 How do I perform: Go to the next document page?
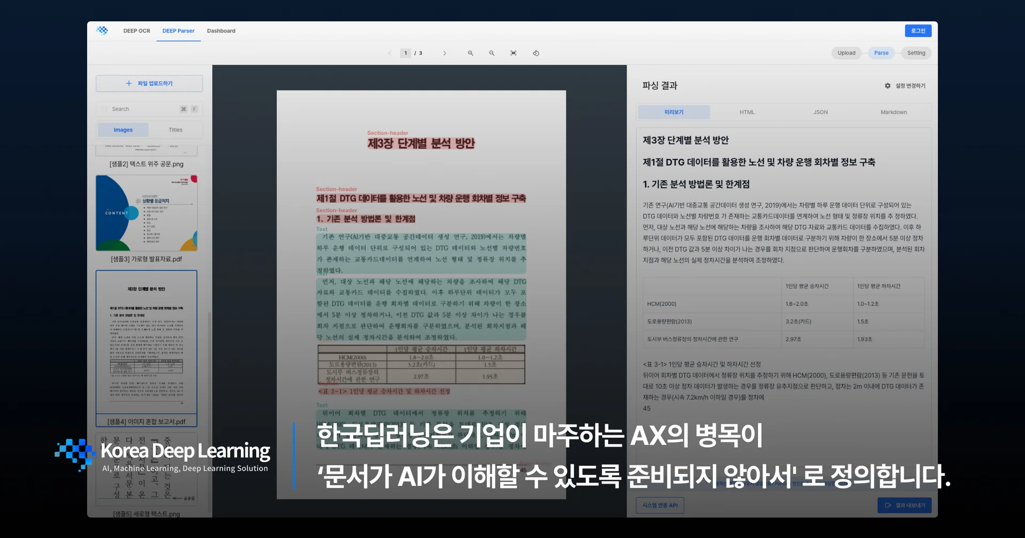point(445,53)
